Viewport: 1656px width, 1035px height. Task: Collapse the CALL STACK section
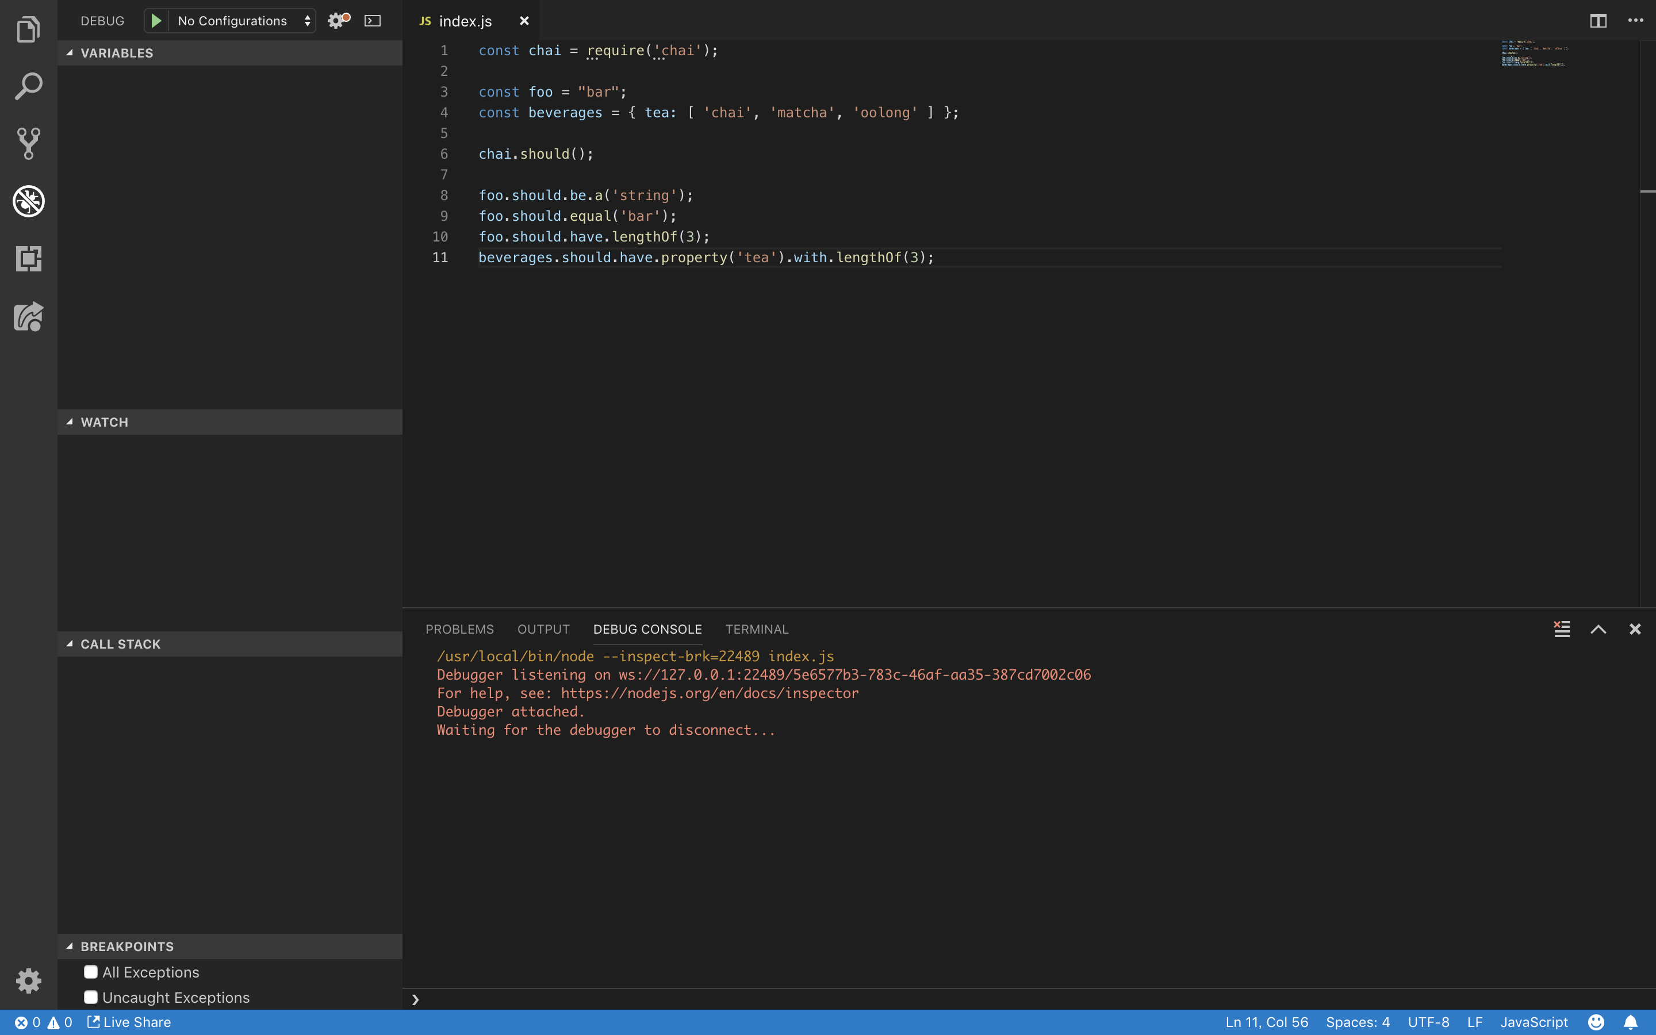[x=230, y=644]
